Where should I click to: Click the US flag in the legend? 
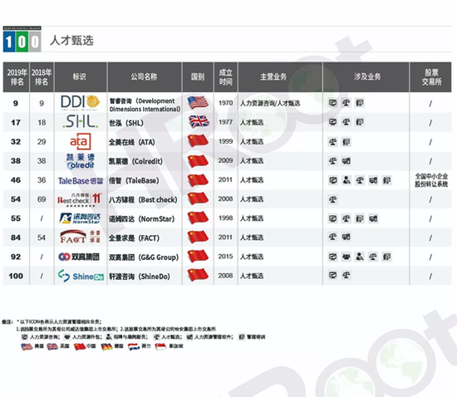[x=27, y=346]
